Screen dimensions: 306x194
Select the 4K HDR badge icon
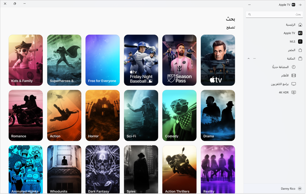293,92
